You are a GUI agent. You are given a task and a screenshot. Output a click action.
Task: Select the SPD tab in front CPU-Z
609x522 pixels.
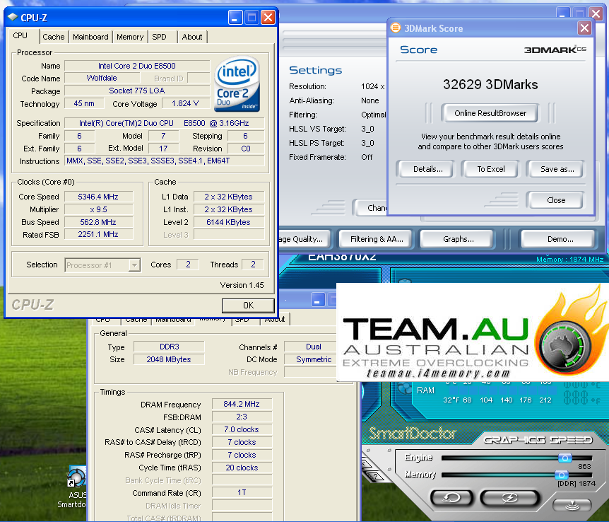pos(159,37)
